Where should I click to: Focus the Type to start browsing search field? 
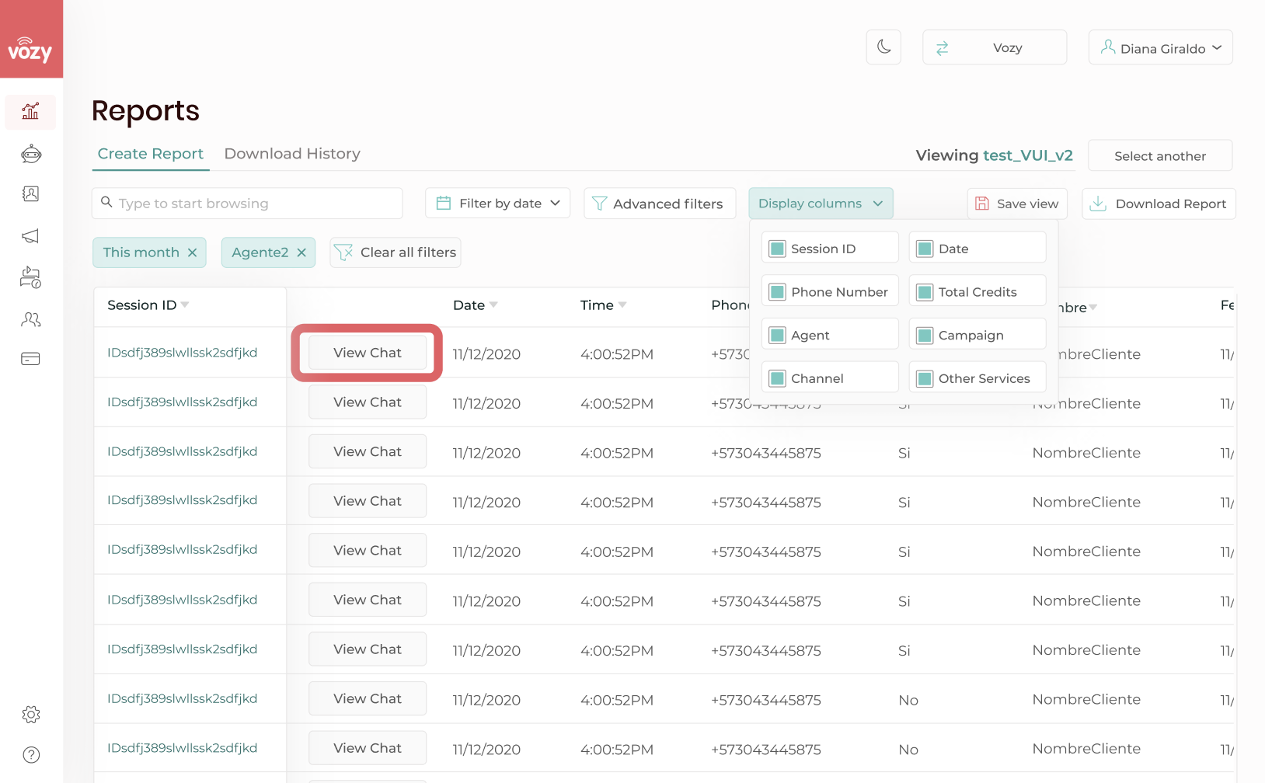click(247, 204)
